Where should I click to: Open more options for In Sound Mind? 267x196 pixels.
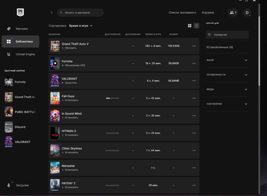tap(194, 116)
